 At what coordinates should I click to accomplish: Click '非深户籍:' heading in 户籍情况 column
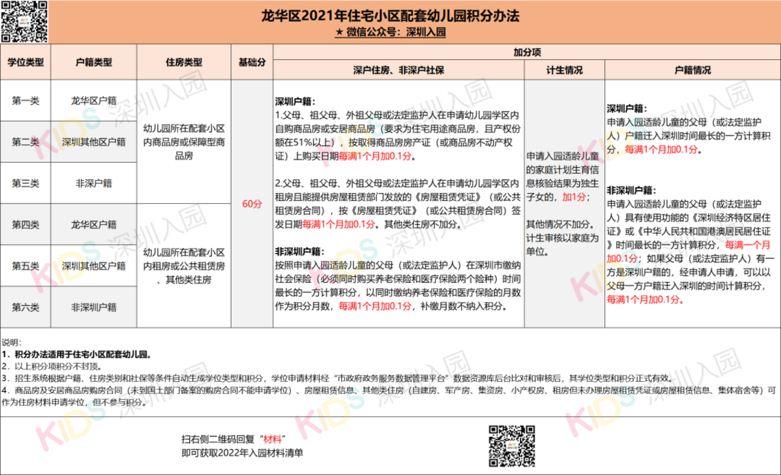(x=632, y=190)
